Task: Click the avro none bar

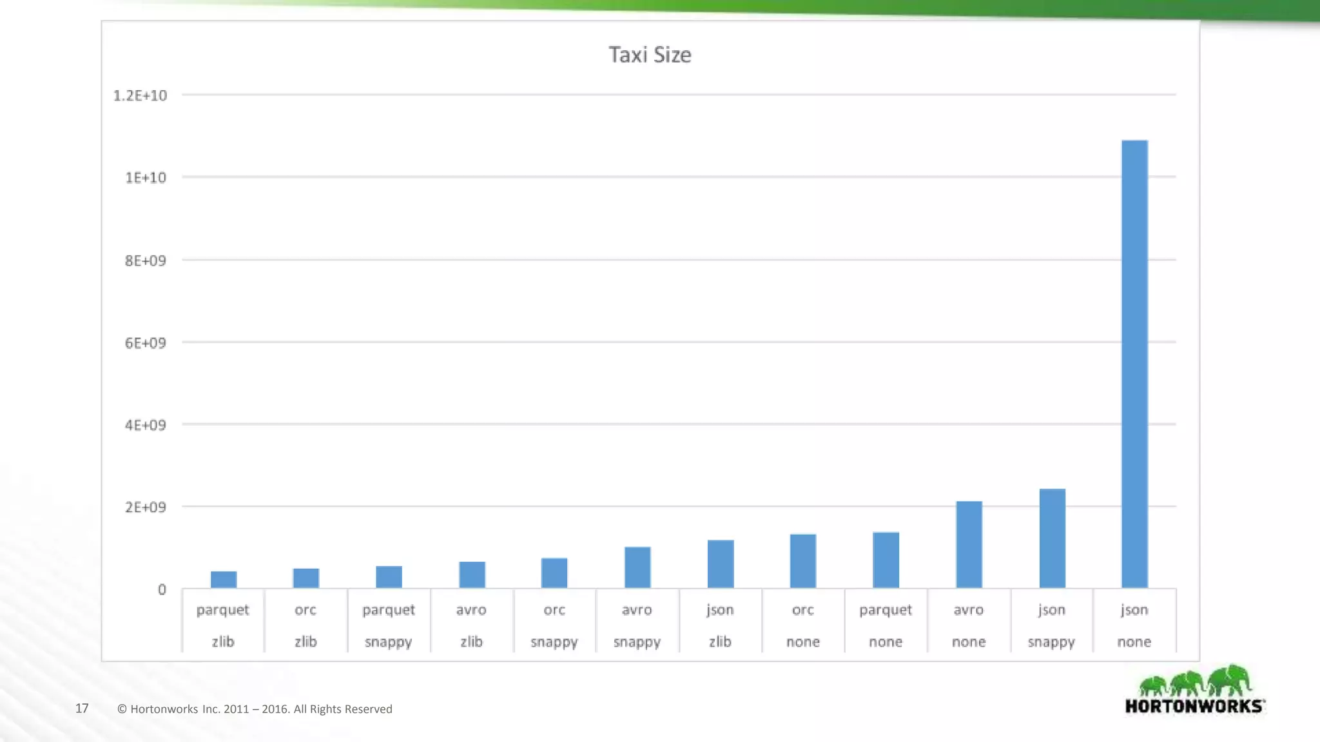Action: 969,544
